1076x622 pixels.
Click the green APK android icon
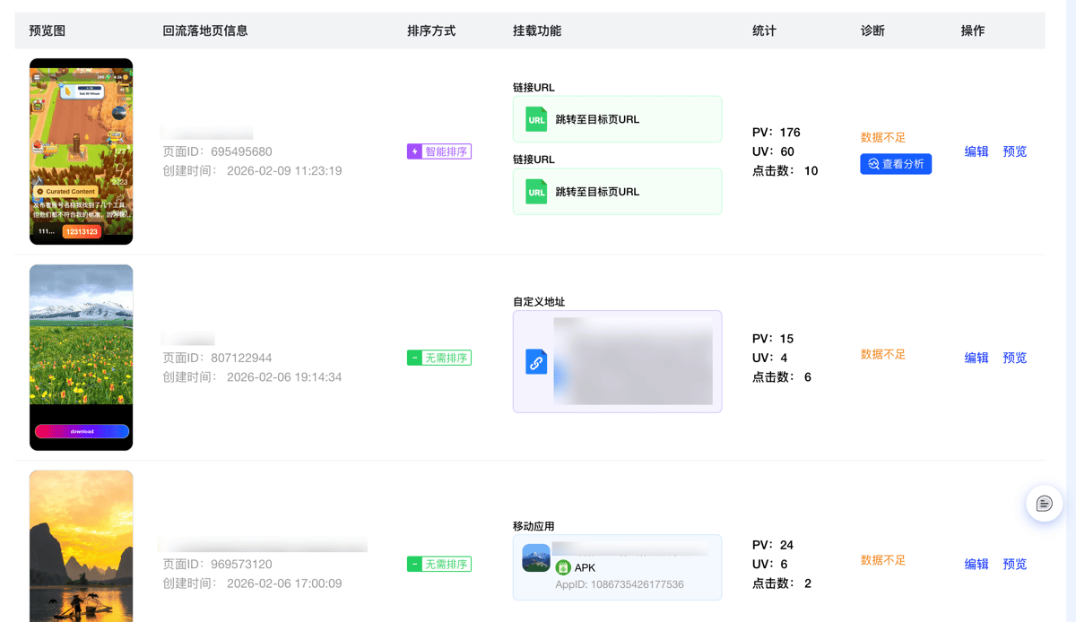(563, 567)
